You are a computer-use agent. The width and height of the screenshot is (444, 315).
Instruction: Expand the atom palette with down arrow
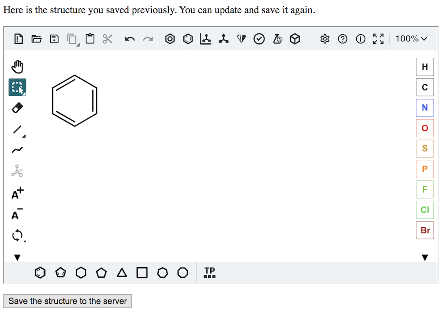pos(424,258)
